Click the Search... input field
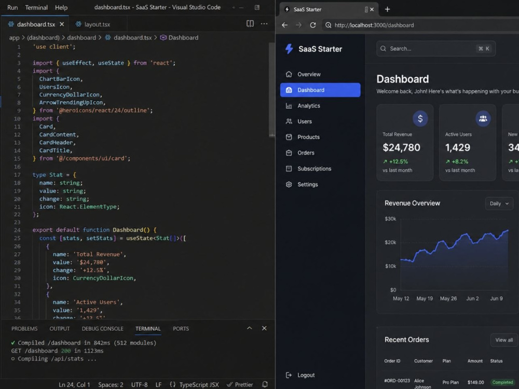The width and height of the screenshot is (519, 389). click(x=435, y=49)
